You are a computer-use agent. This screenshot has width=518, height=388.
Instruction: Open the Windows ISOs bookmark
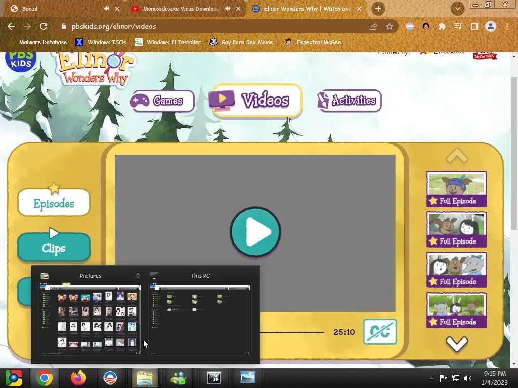101,42
